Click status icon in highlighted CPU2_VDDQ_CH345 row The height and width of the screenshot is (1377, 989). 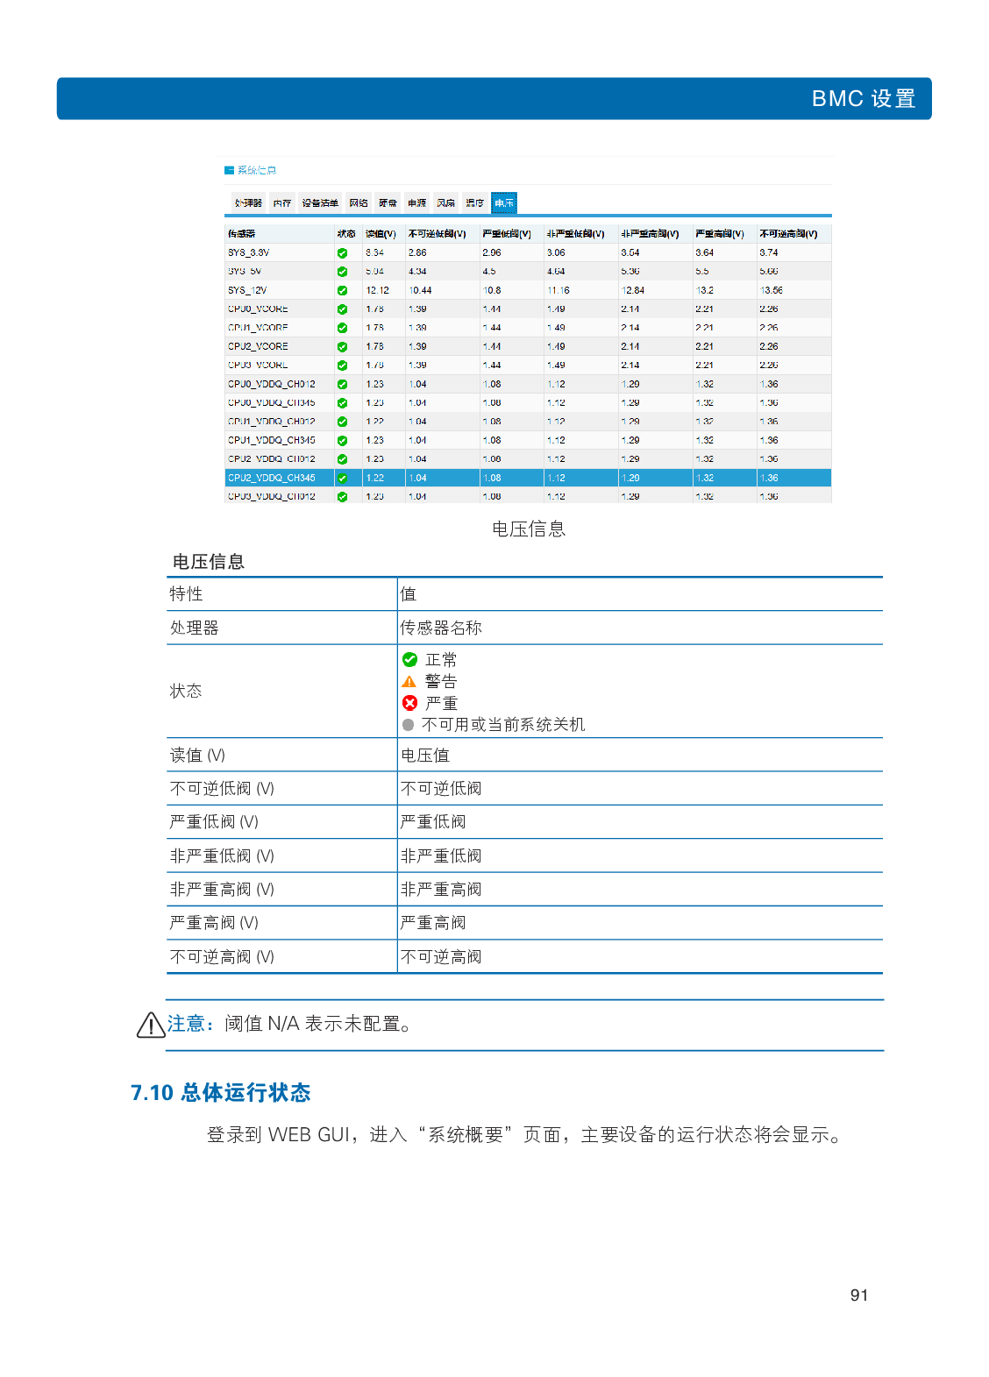click(x=342, y=479)
